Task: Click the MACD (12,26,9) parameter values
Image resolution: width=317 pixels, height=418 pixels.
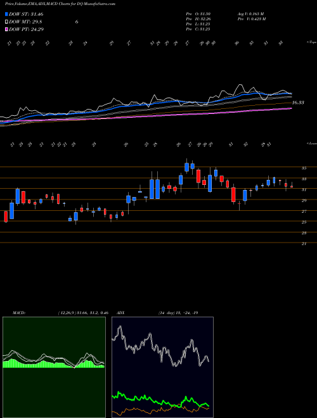Action: pyautogui.click(x=83, y=313)
